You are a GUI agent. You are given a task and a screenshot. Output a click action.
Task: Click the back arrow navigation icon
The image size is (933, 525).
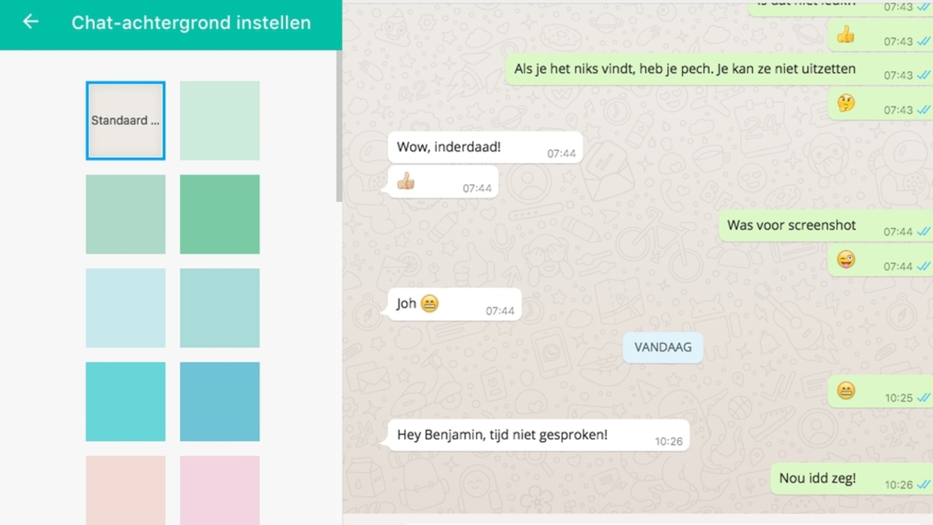point(30,22)
